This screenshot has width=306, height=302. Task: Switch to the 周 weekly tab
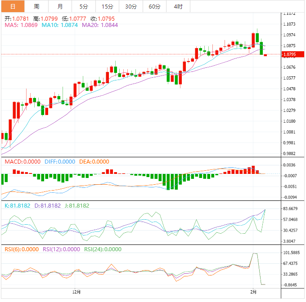[36, 6]
